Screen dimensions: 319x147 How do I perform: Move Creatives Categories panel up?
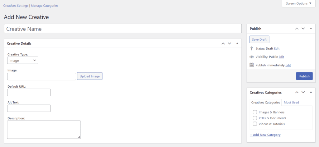(x=297, y=92)
